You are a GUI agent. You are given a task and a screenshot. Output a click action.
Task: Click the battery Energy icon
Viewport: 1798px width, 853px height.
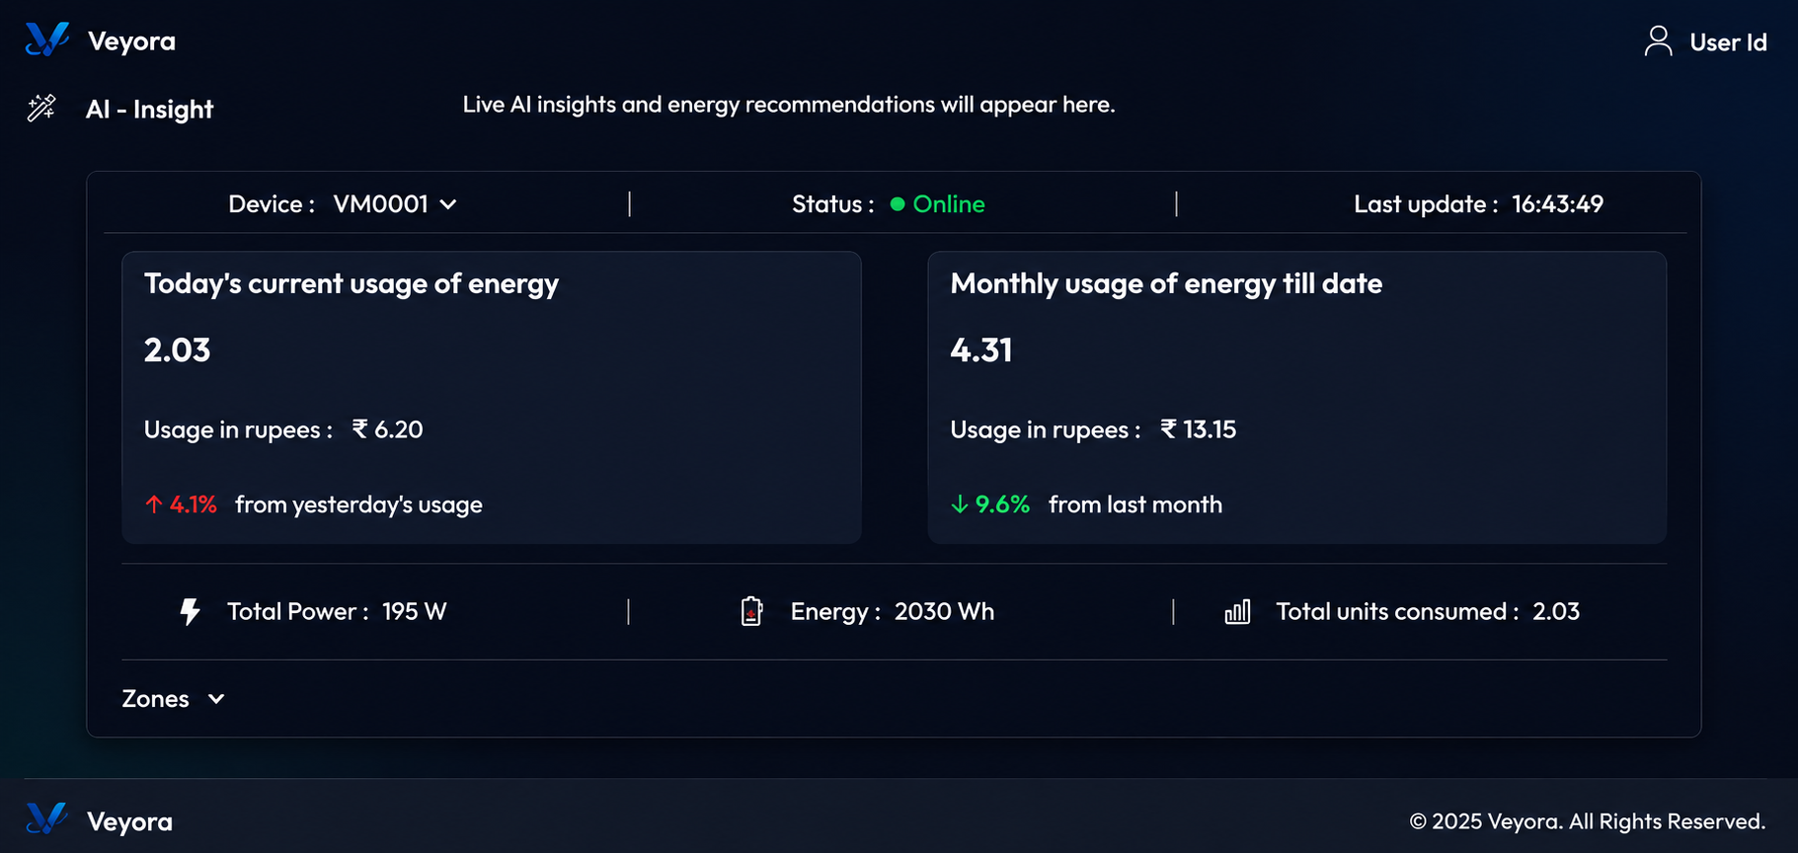click(751, 611)
